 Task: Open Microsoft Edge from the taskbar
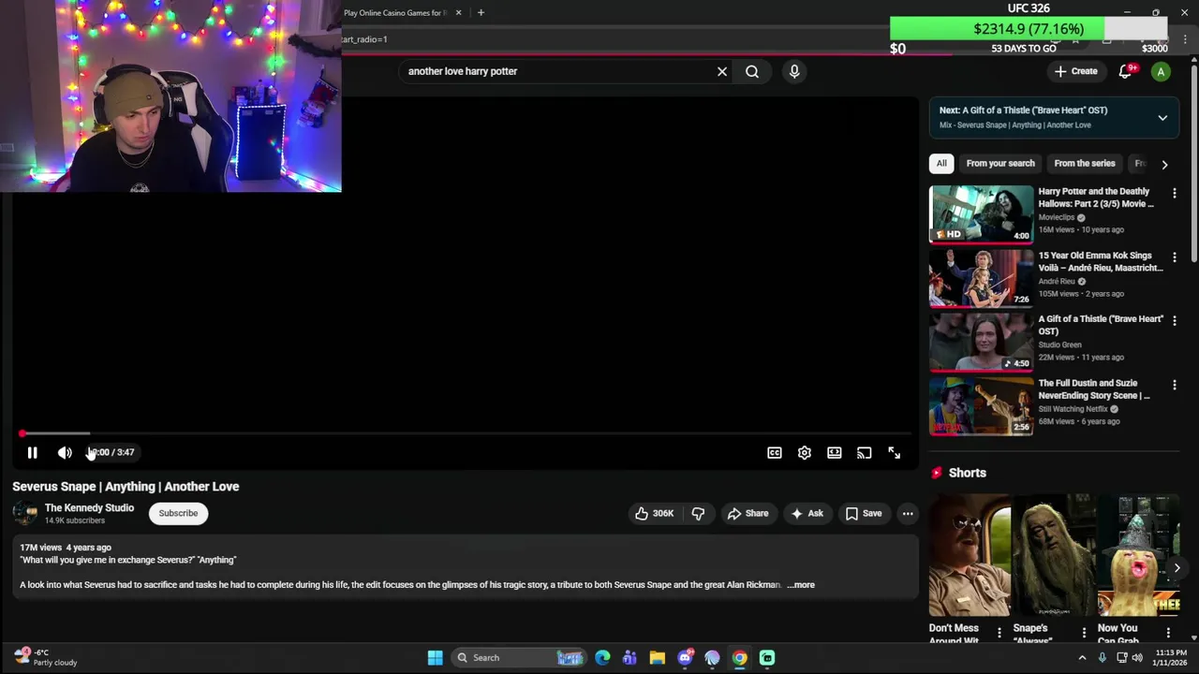pyautogui.click(x=602, y=658)
